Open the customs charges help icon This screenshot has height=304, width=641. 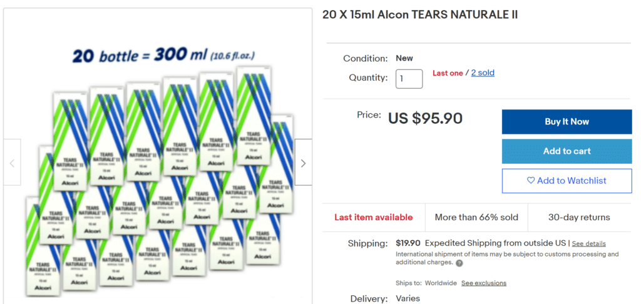459,263
